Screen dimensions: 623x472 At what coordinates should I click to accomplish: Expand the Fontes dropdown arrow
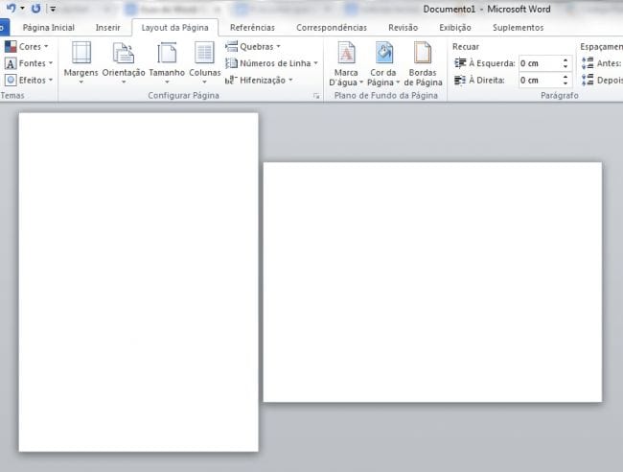[x=51, y=63]
